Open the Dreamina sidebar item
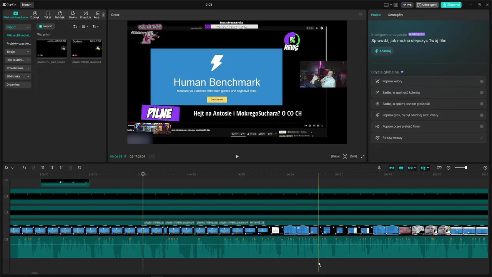The image size is (492, 277). click(17, 85)
